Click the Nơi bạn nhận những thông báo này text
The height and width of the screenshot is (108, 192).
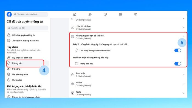91,58
